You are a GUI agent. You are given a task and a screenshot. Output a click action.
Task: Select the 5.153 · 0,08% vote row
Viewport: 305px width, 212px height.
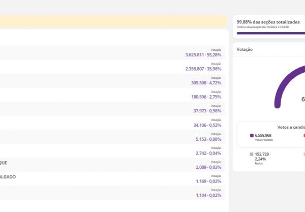point(208,139)
